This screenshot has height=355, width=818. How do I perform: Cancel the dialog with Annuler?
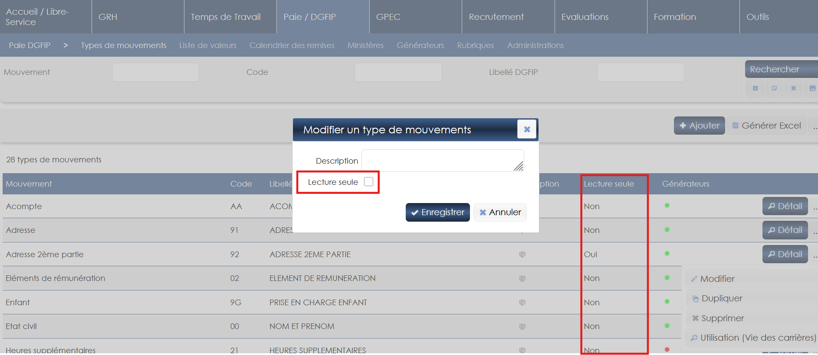(x=500, y=212)
